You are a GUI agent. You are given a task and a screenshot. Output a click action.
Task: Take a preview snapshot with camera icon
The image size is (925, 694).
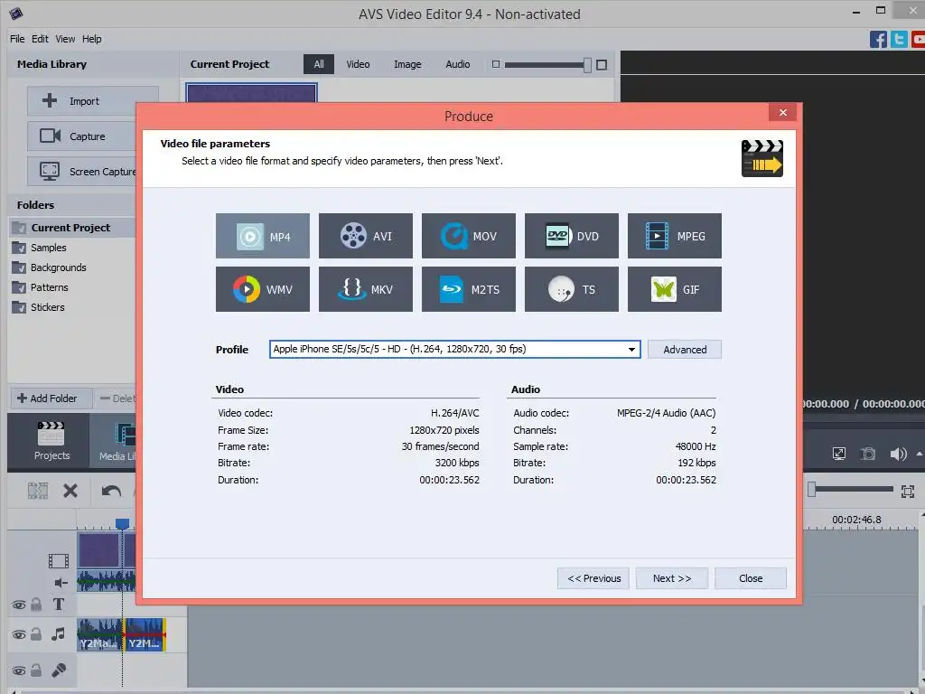pyautogui.click(x=868, y=454)
